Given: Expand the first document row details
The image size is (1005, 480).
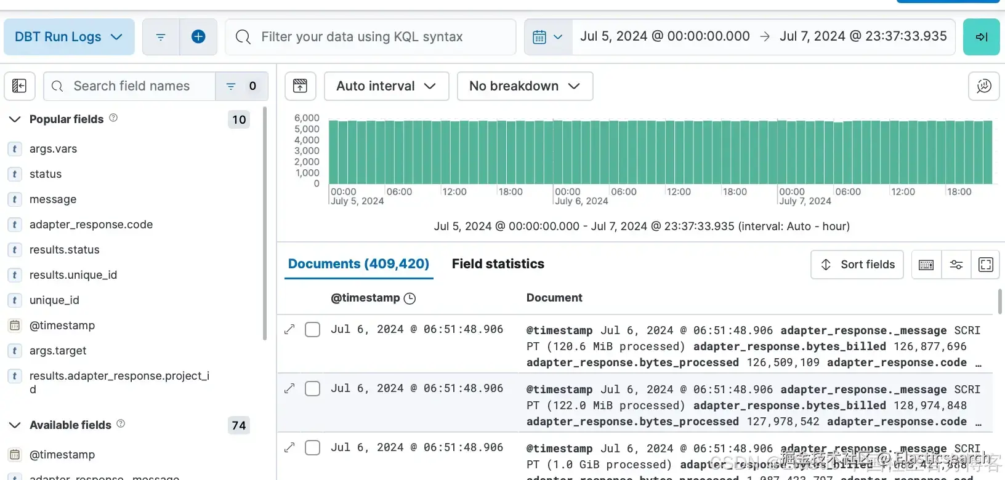Looking at the screenshot, I should 289,330.
